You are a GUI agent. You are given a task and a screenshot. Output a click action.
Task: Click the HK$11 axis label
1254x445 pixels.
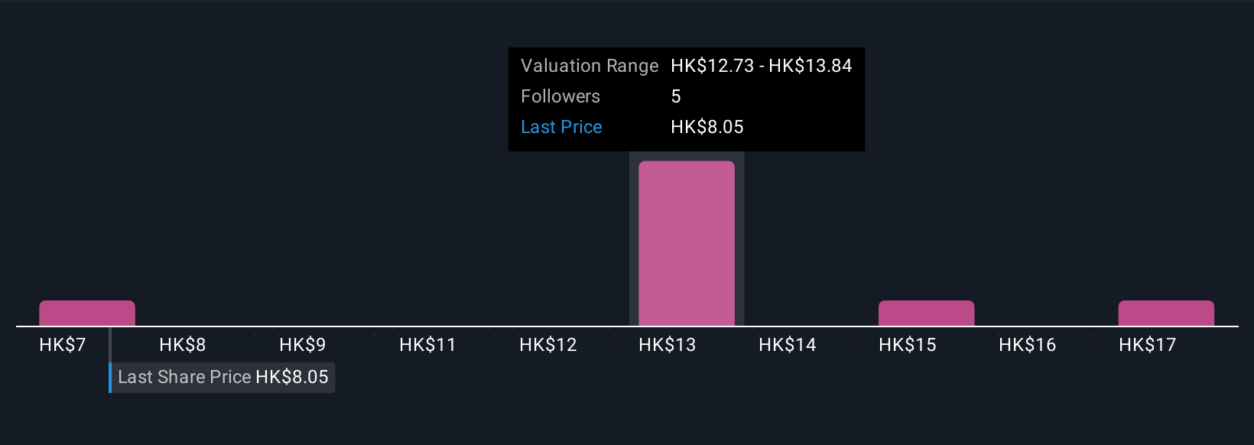pos(427,345)
